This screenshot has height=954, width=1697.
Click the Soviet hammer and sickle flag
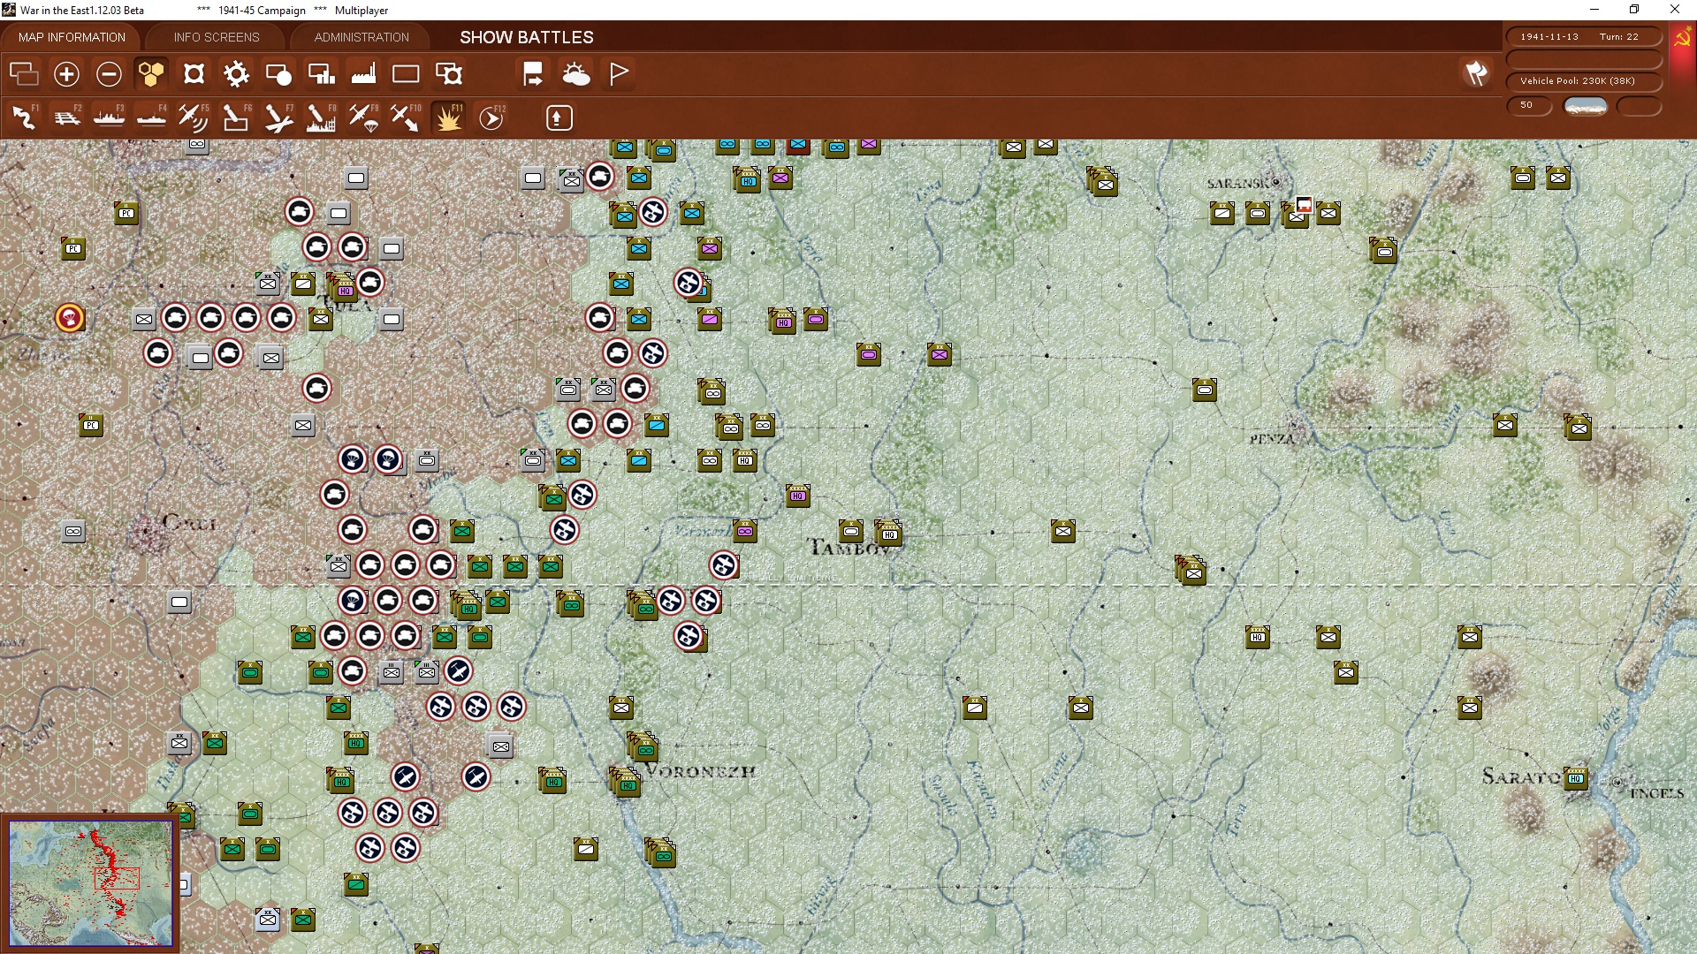pyautogui.click(x=1682, y=38)
